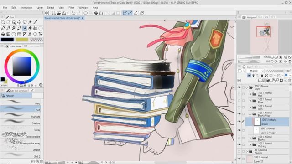Expand the Books layer folder
Screen dimensions: 292x164
pos(250,138)
